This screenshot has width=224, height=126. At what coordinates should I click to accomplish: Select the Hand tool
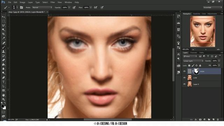point(3,95)
